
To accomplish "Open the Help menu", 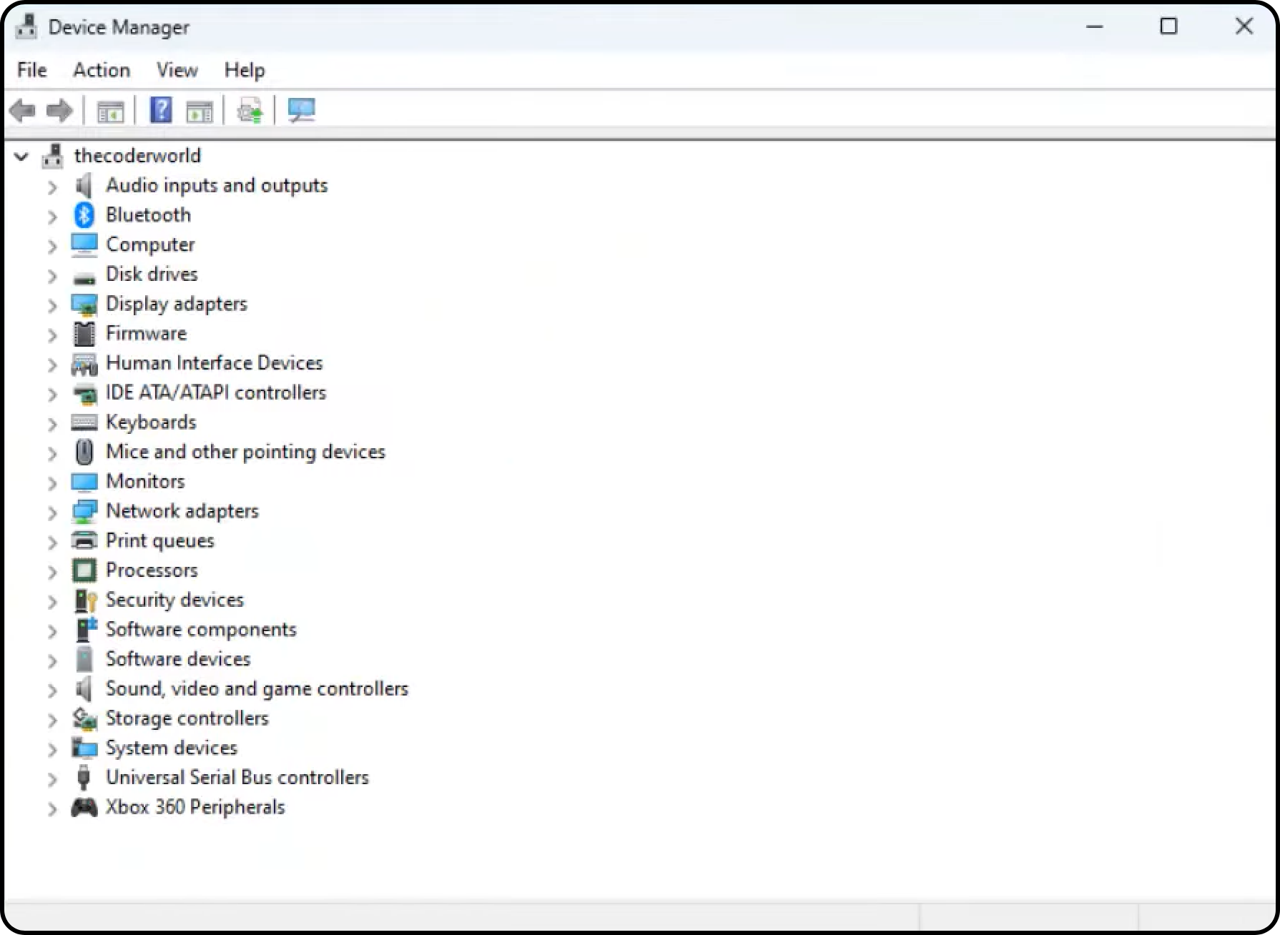I will click(245, 70).
